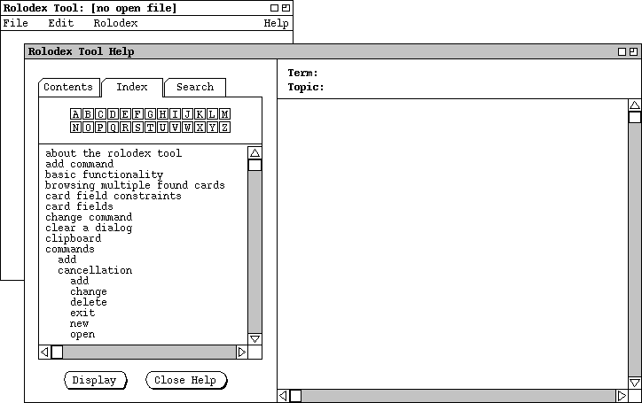Click the topic pane vertical scrollbar thumb
This screenshot has width=642, height=403.
click(x=634, y=117)
